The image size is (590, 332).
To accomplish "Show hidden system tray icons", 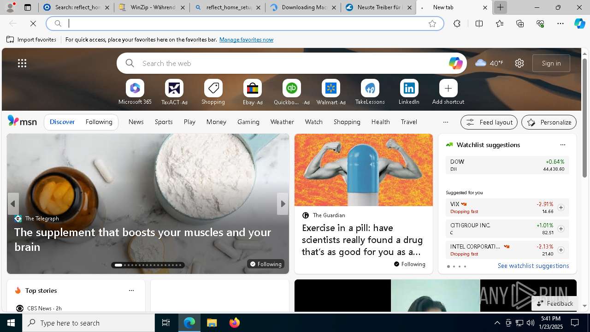I will coord(497,323).
